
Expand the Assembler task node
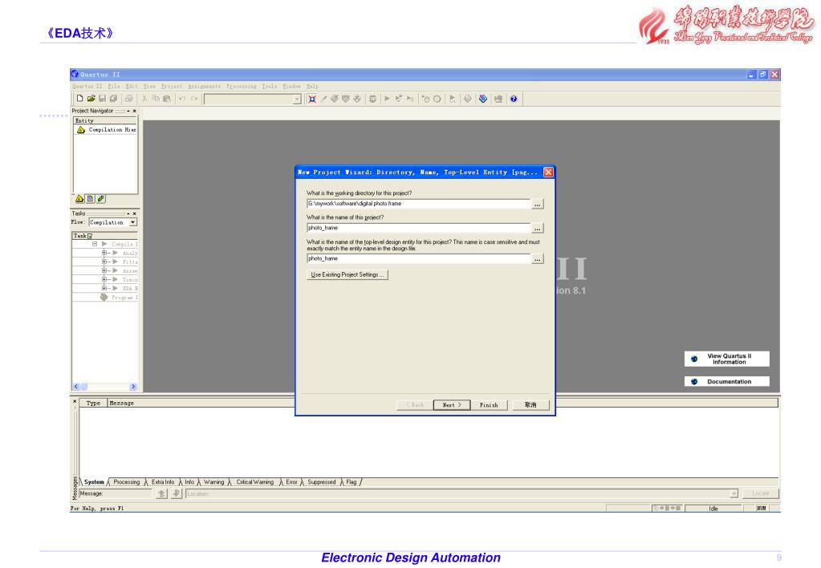coord(104,270)
